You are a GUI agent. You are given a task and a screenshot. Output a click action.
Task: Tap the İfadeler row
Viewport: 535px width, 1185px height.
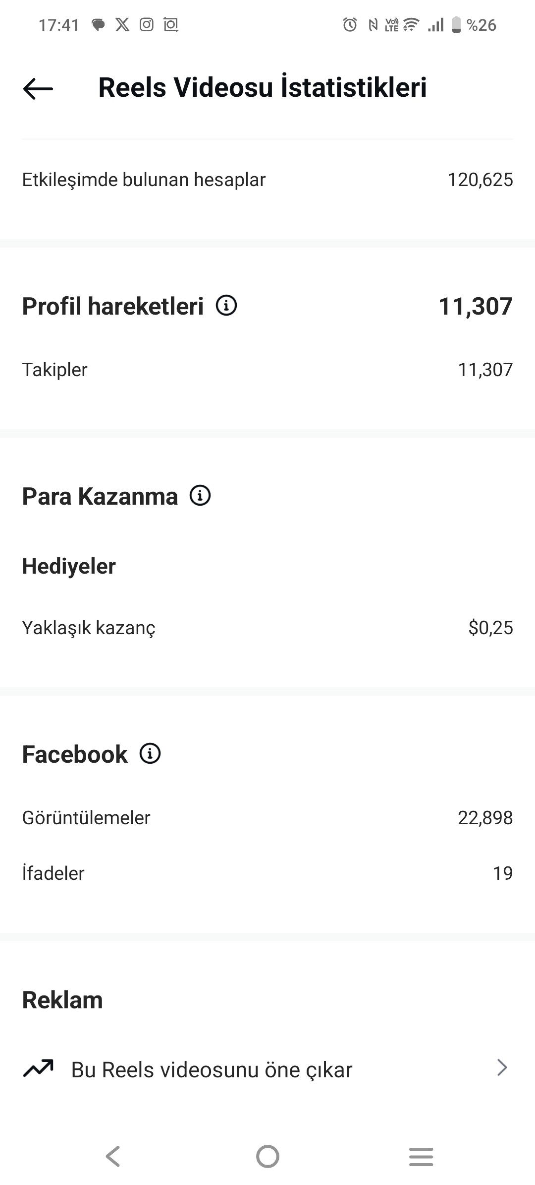tap(267, 873)
